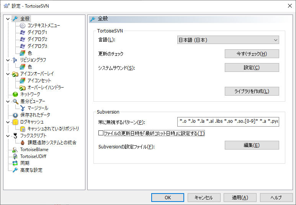Collapse the 全般 tree node chevron
The height and width of the screenshot is (205, 296).
pyautogui.click(x=8, y=19)
